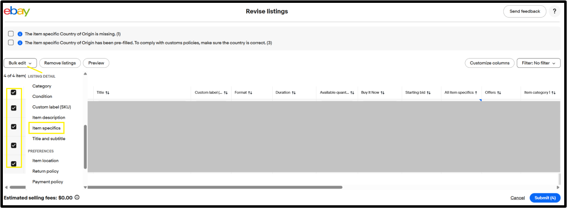
Task: Click the estimated selling fees info icon
Action: point(77,197)
